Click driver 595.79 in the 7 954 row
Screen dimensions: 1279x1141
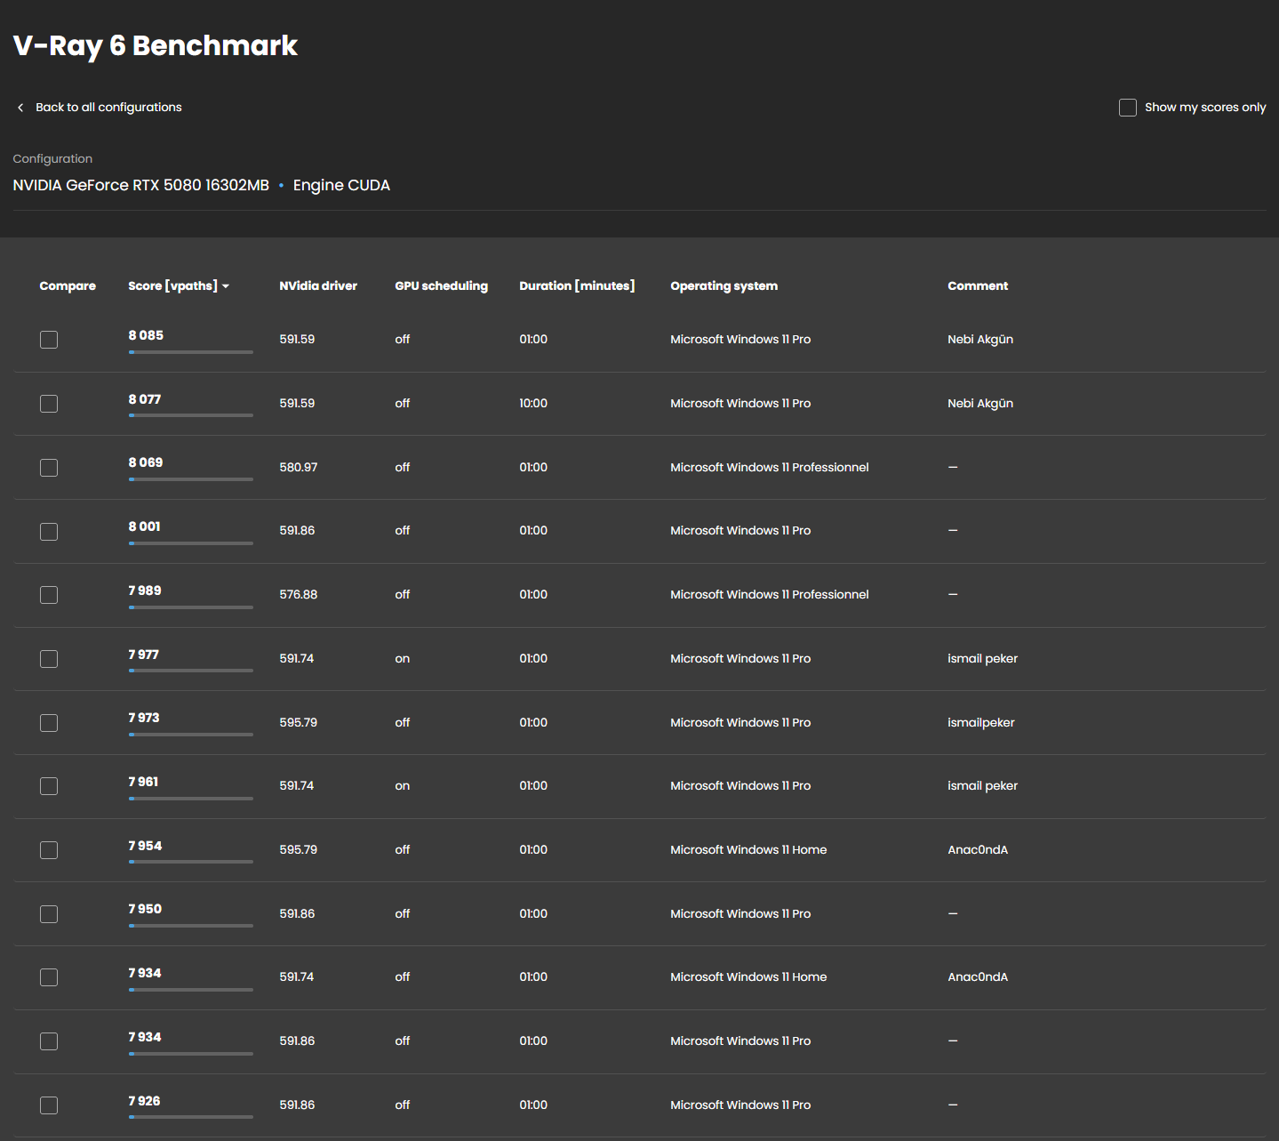pyautogui.click(x=299, y=849)
